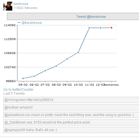Select the 05-02 data point on the chart
This screenshot has height=138, width=139.
point(23,78)
